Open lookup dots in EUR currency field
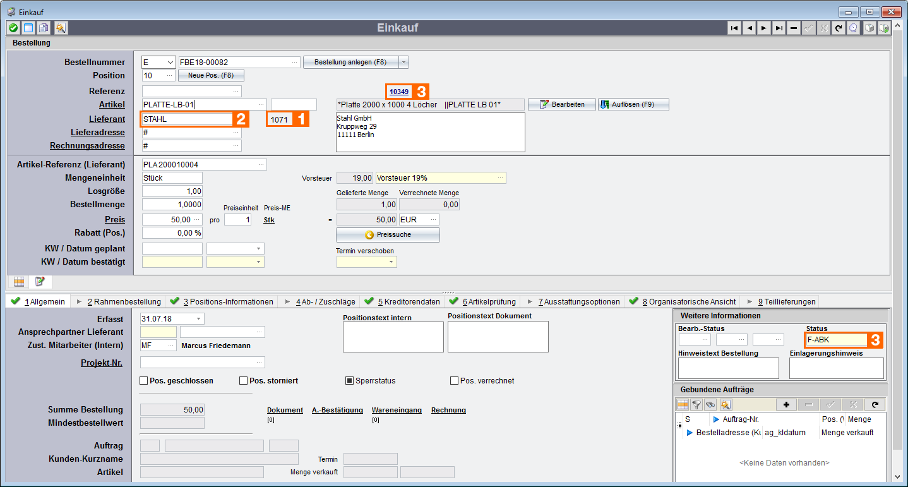The image size is (908, 487). 433,220
